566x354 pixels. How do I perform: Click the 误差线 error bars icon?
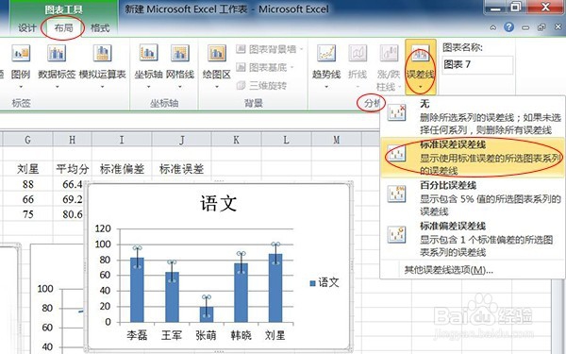pos(420,54)
